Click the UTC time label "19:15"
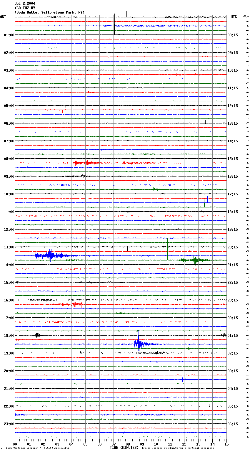 click(233, 230)
